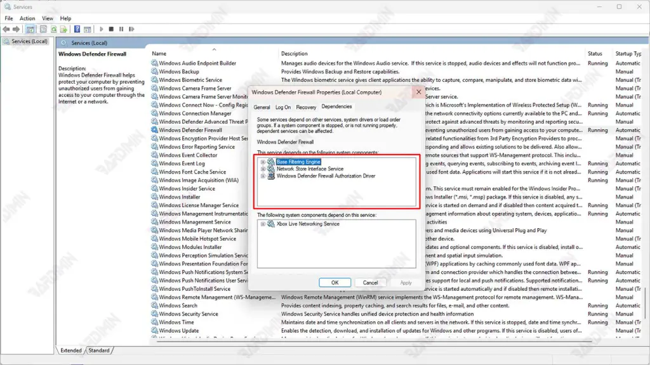
Task: Click the Windows Event Log service gear icon
Action: pyautogui.click(x=155, y=163)
